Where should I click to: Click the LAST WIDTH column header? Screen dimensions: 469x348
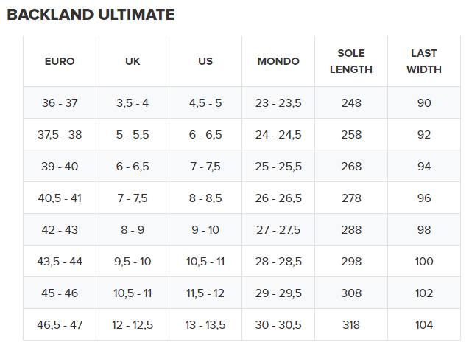424,61
